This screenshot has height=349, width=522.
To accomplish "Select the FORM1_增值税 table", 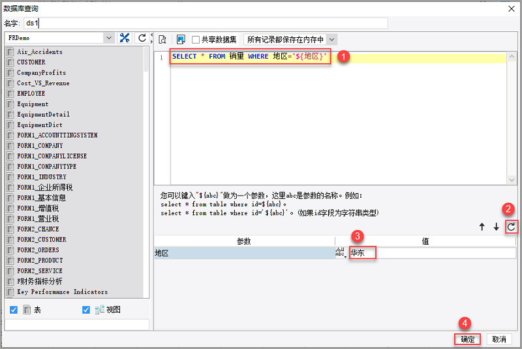I will 38,208.
